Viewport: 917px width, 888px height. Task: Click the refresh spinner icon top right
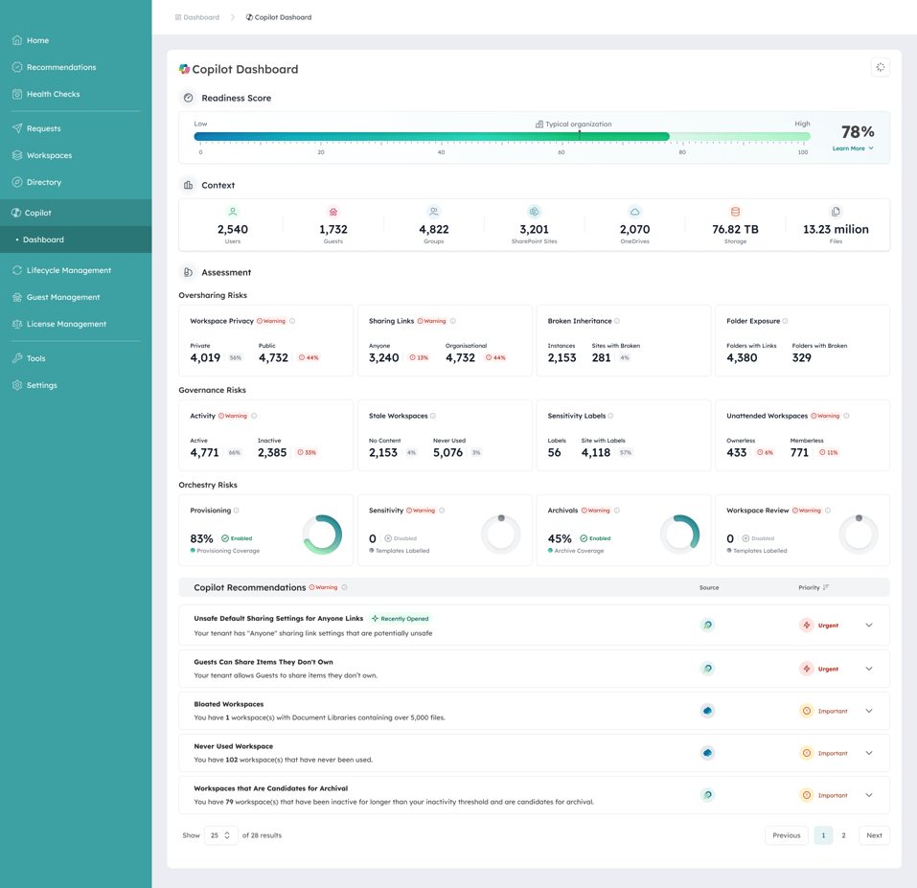[881, 67]
